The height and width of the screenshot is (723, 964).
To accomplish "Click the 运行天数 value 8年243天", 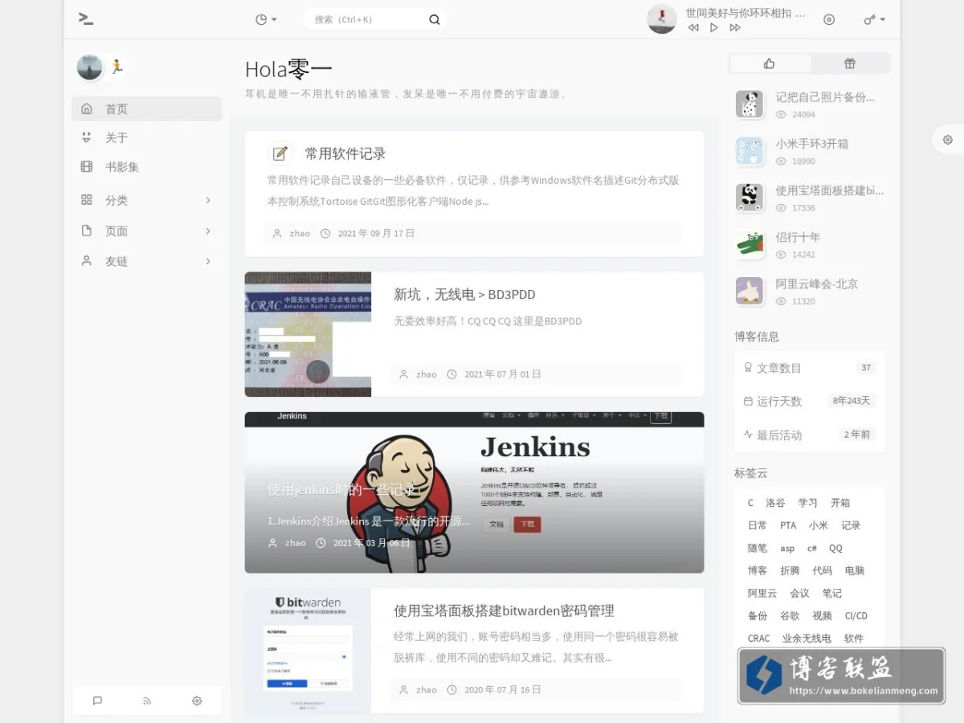I will coord(852,401).
